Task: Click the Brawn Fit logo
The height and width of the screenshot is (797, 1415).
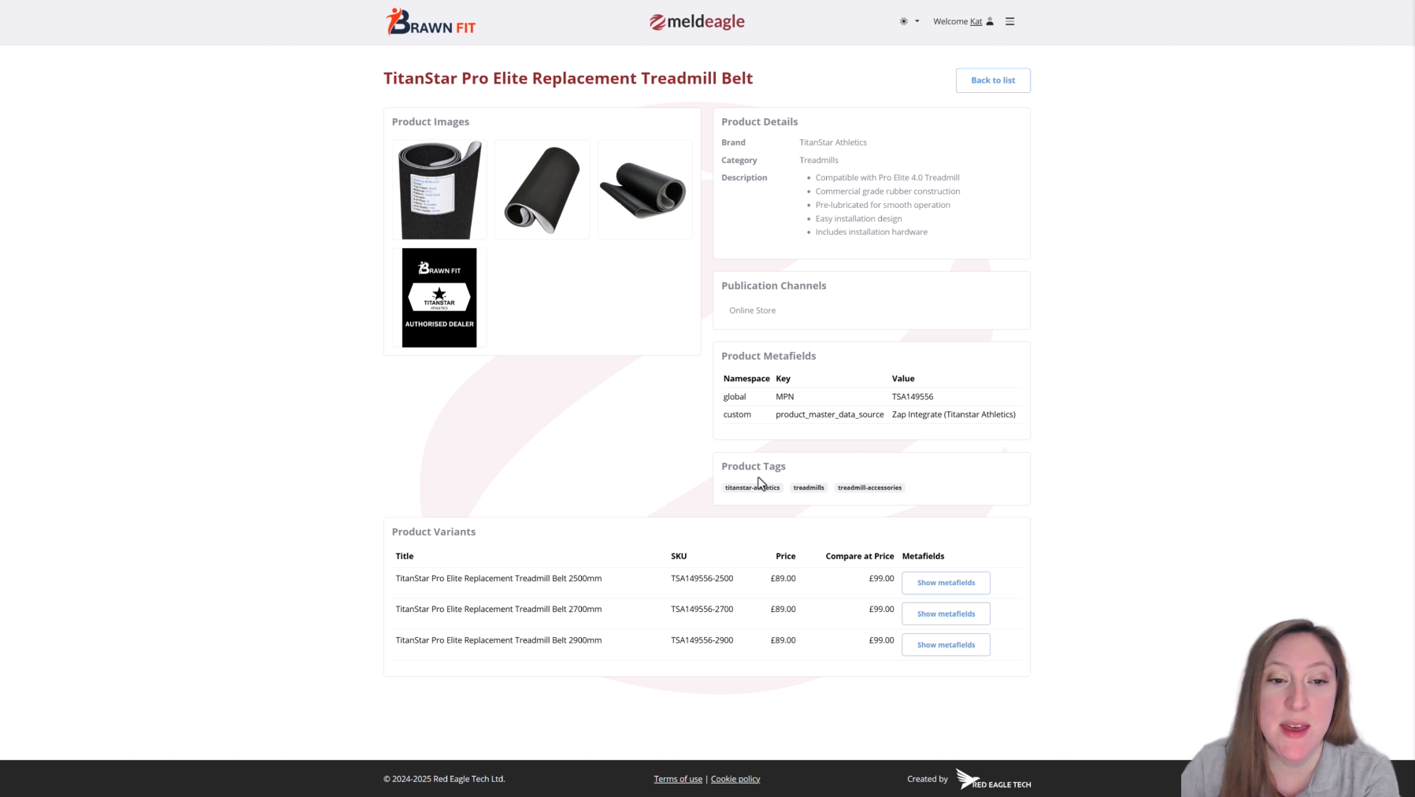Action: [x=430, y=21]
